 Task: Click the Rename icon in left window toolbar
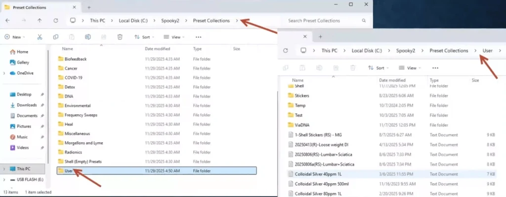pyautogui.click(x=87, y=37)
